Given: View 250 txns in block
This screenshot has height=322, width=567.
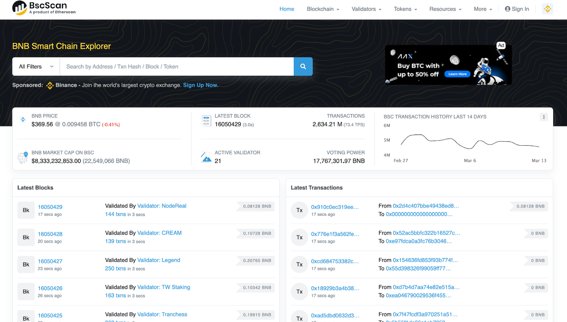Looking at the screenshot, I should (115, 268).
